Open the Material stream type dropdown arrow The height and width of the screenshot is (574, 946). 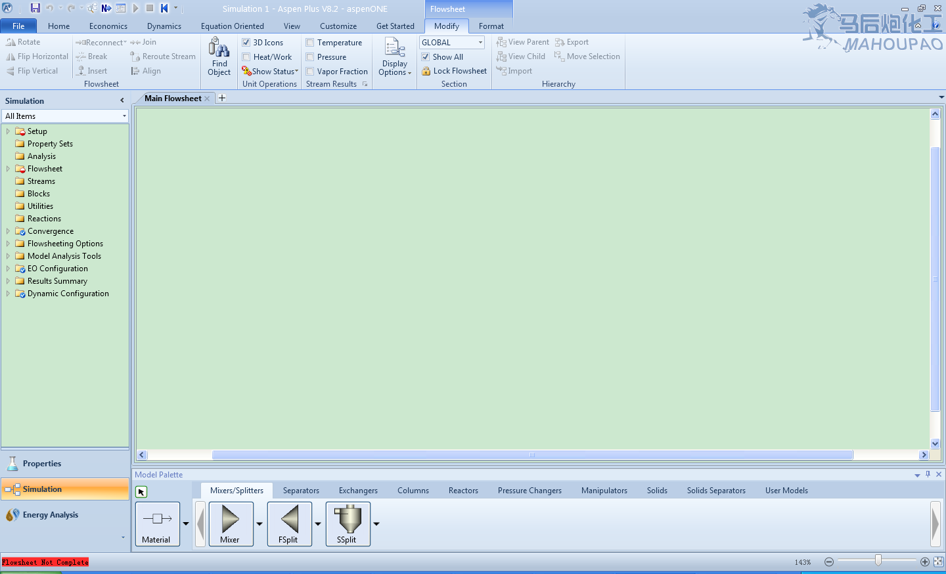(186, 524)
